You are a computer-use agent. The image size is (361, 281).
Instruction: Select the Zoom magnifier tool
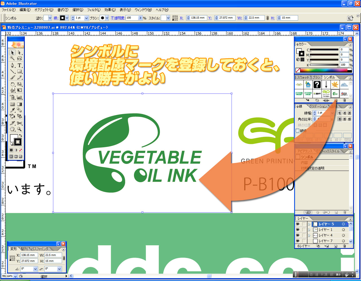click(x=19, y=129)
